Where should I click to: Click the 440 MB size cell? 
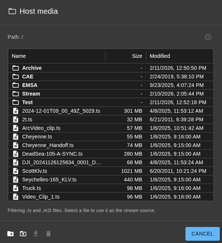point(133,180)
